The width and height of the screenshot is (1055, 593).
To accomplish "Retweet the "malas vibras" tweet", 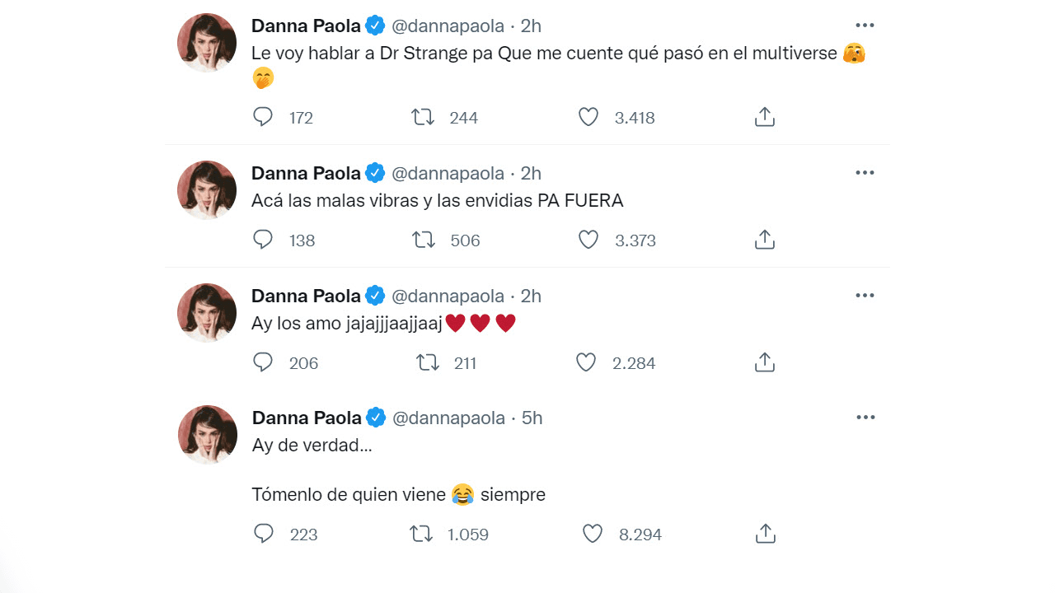I will click(423, 240).
